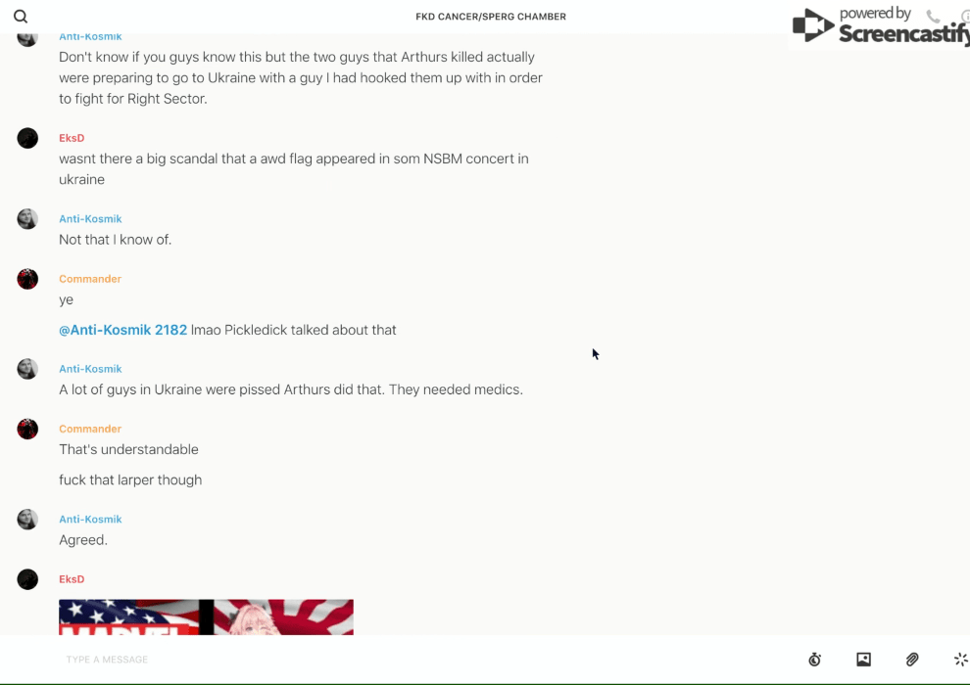Open the @Anti-Kosmik 2182 mention link

coord(123,330)
